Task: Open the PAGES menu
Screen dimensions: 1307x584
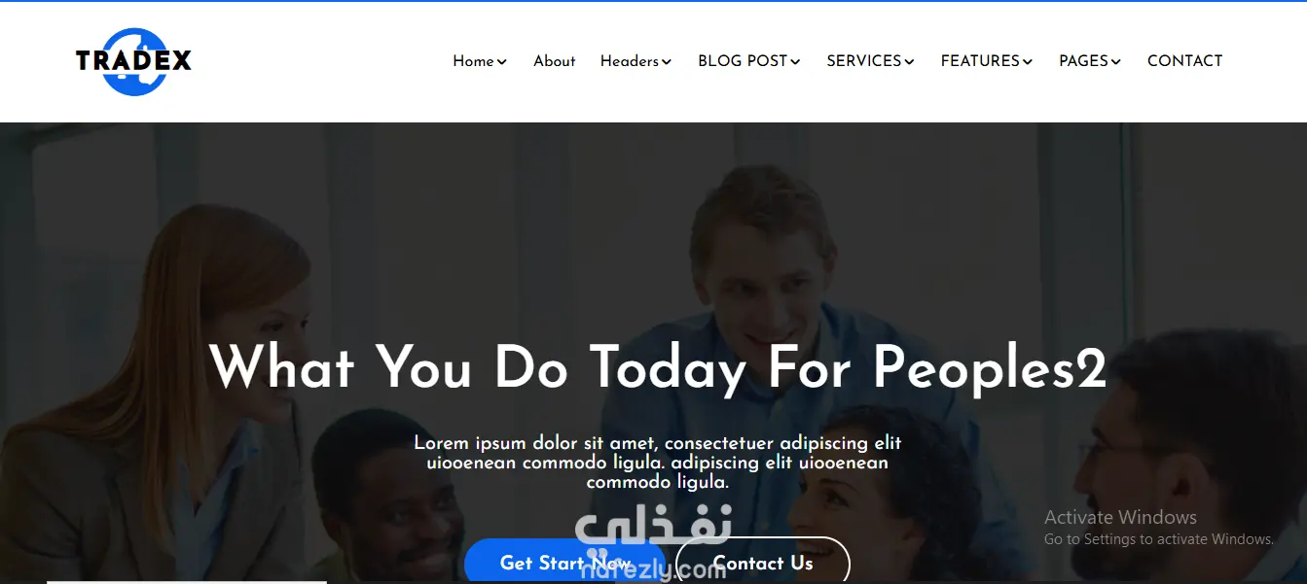Action: pyautogui.click(x=1089, y=61)
